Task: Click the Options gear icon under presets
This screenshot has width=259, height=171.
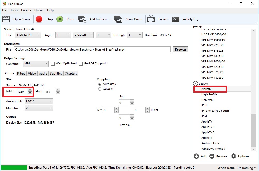Action: (x=234, y=156)
